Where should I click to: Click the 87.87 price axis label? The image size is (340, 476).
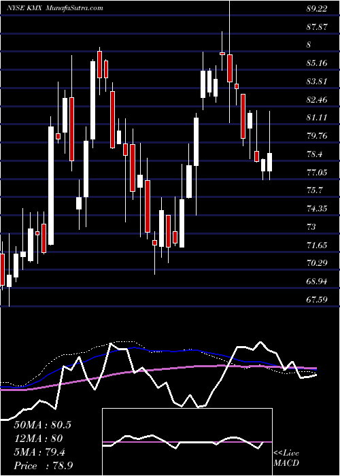pyautogui.click(x=317, y=27)
